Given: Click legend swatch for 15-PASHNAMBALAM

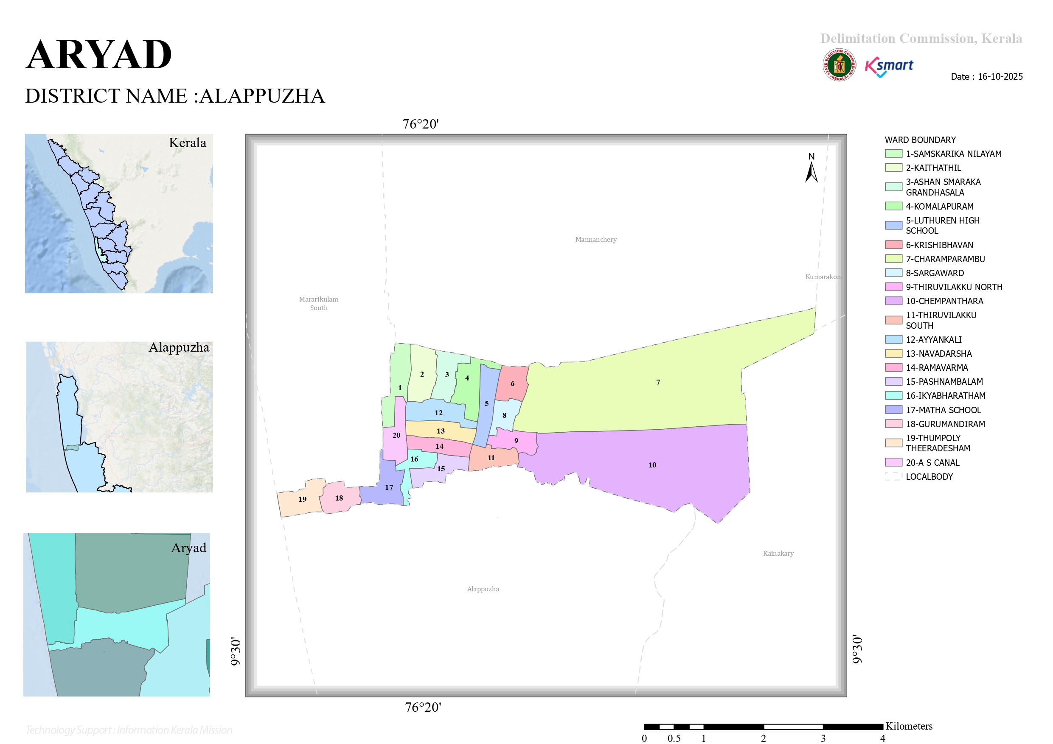Looking at the screenshot, I should pyautogui.click(x=893, y=381).
